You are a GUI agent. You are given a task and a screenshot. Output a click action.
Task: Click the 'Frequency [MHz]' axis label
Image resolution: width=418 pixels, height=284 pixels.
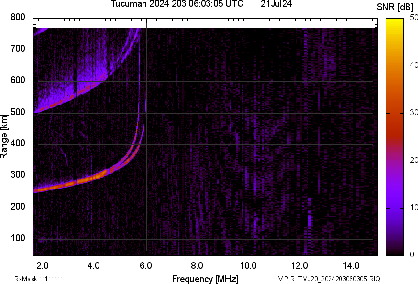(x=205, y=279)
